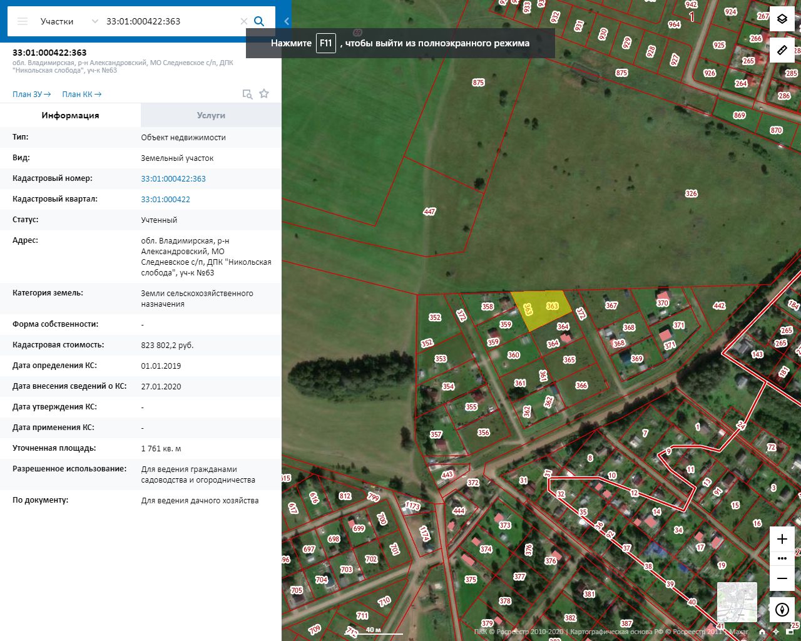Click the date value 27.01.2020
The image size is (801, 641).
pyautogui.click(x=161, y=387)
